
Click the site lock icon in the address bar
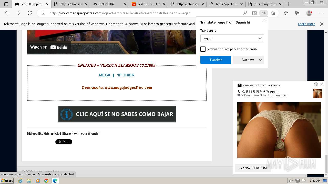tap(44, 13)
